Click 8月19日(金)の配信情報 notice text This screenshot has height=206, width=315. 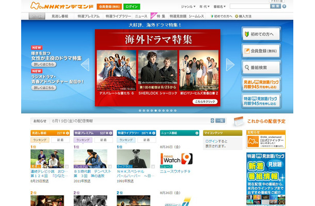pos(72,121)
